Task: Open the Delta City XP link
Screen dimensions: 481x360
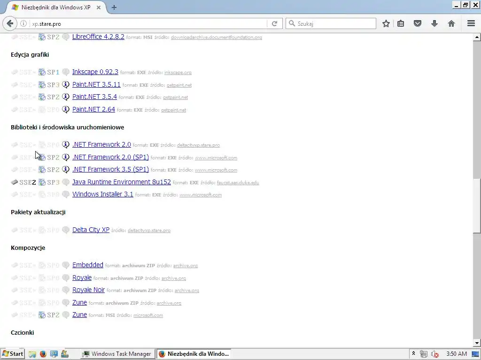Action: click(x=91, y=230)
